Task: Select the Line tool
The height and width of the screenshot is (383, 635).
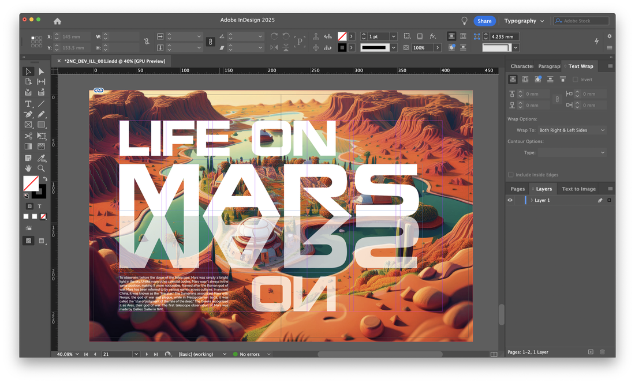Action: coord(42,104)
